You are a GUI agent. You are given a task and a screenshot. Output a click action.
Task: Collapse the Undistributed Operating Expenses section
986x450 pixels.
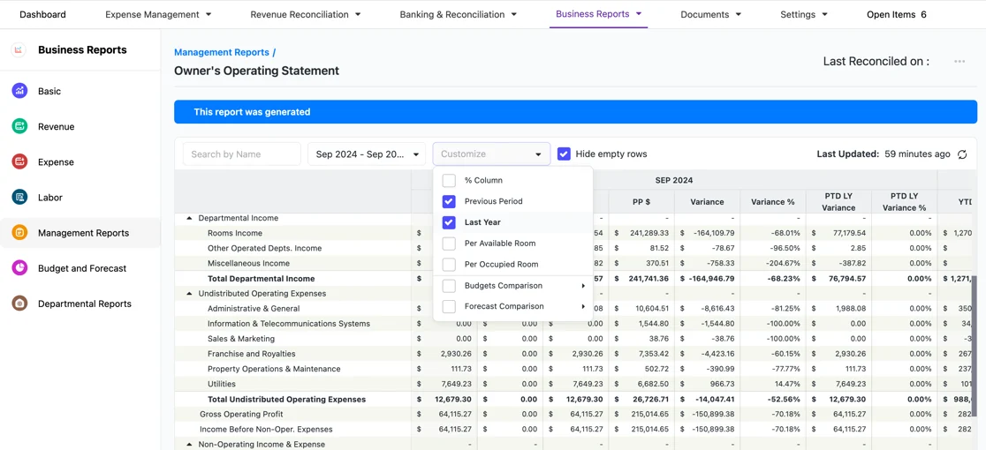[x=189, y=294]
